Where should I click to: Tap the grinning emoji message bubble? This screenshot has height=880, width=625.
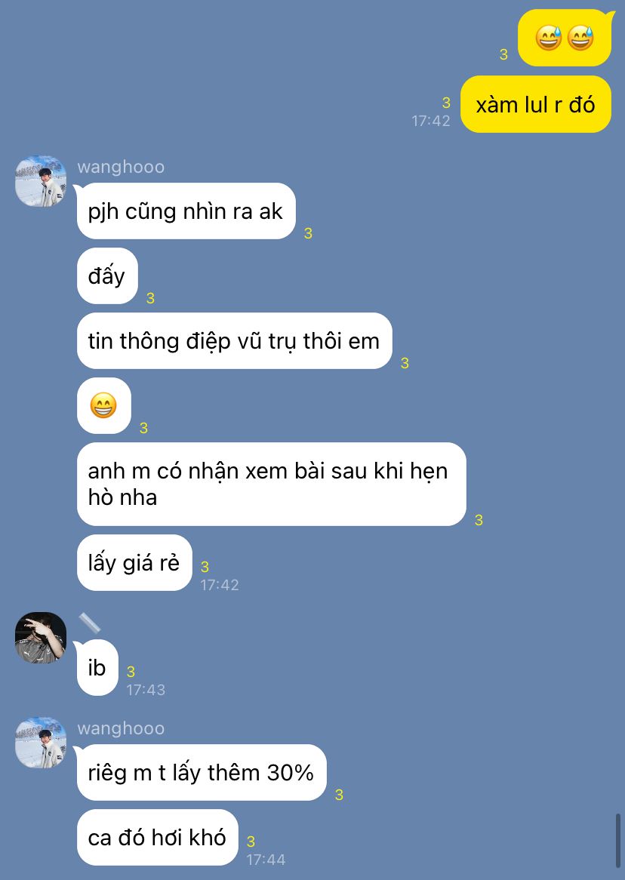click(x=104, y=406)
